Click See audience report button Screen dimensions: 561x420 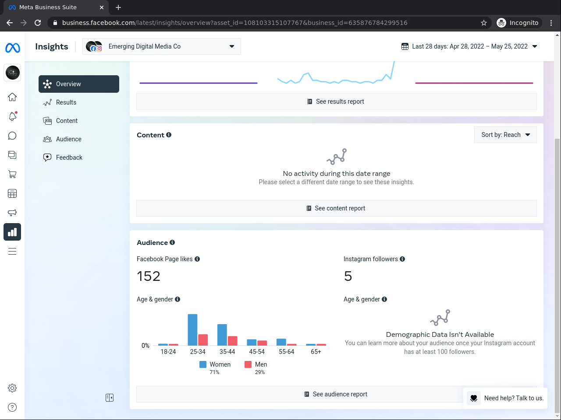[337, 394]
